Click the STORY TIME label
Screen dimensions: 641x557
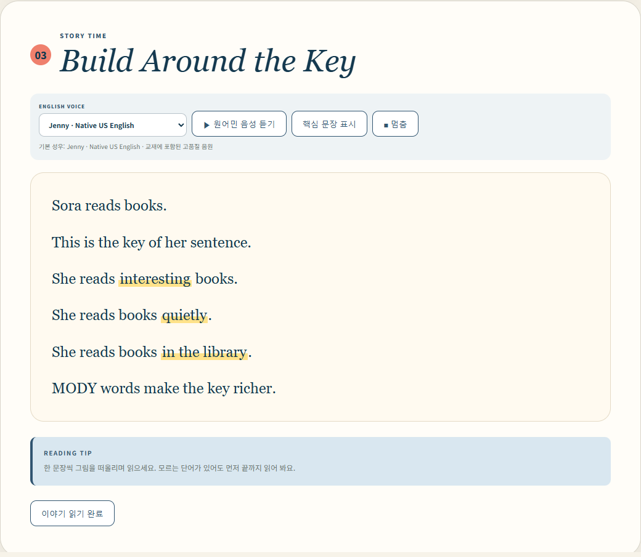click(83, 36)
